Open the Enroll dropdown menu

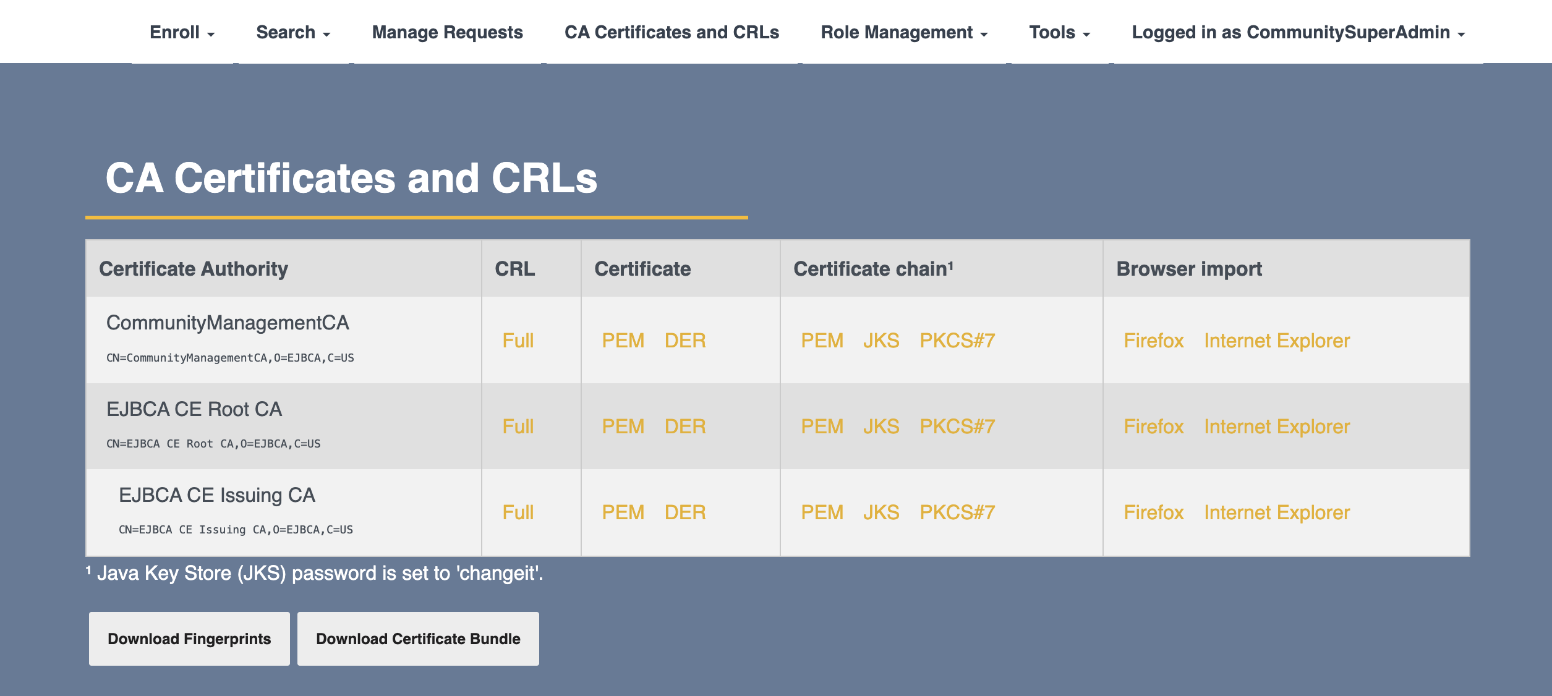click(x=182, y=33)
